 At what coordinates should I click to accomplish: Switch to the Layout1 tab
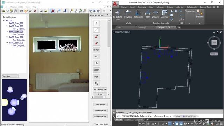[128, 119]
